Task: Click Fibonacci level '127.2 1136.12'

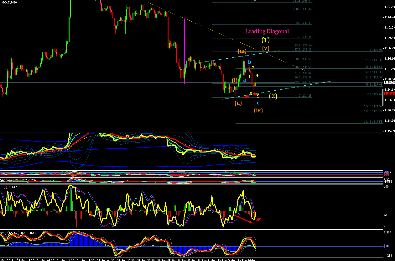Action: click(x=302, y=50)
